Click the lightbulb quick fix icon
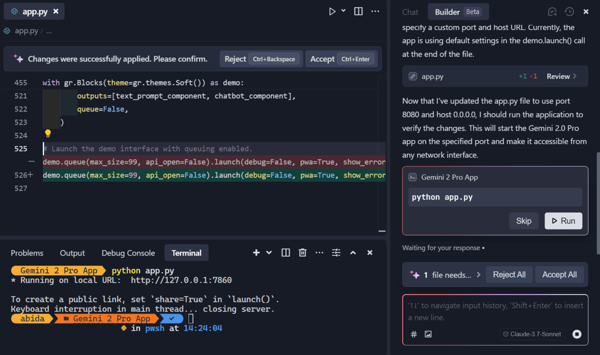 point(48,133)
